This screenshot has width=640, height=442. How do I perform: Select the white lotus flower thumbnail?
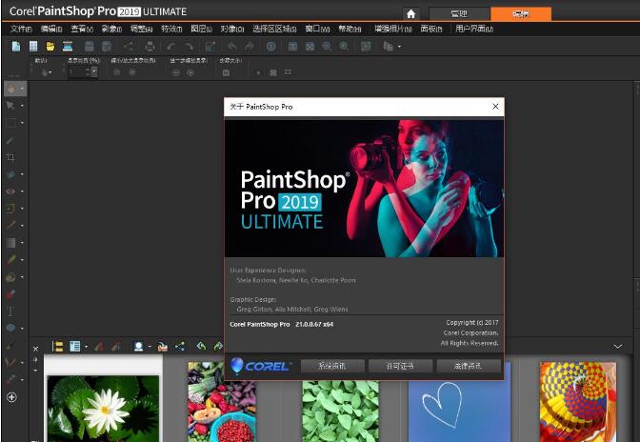(103, 408)
